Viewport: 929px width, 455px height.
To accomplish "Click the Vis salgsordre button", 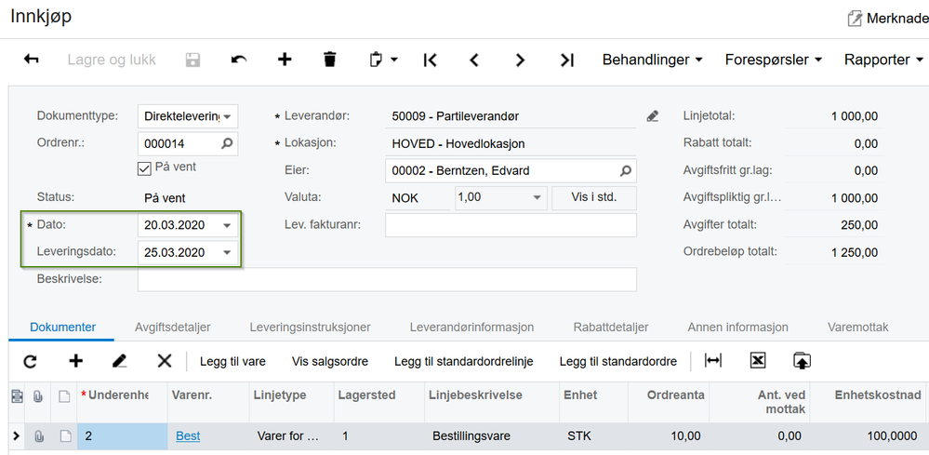I will point(330,361).
